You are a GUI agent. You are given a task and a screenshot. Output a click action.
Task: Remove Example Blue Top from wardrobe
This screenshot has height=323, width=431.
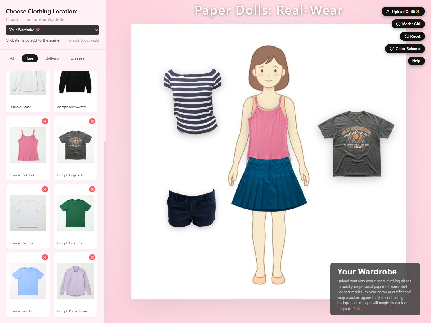tap(45, 257)
